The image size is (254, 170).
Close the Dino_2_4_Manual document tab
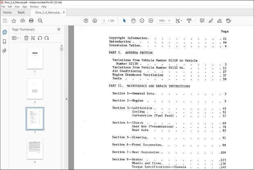pos(64,12)
